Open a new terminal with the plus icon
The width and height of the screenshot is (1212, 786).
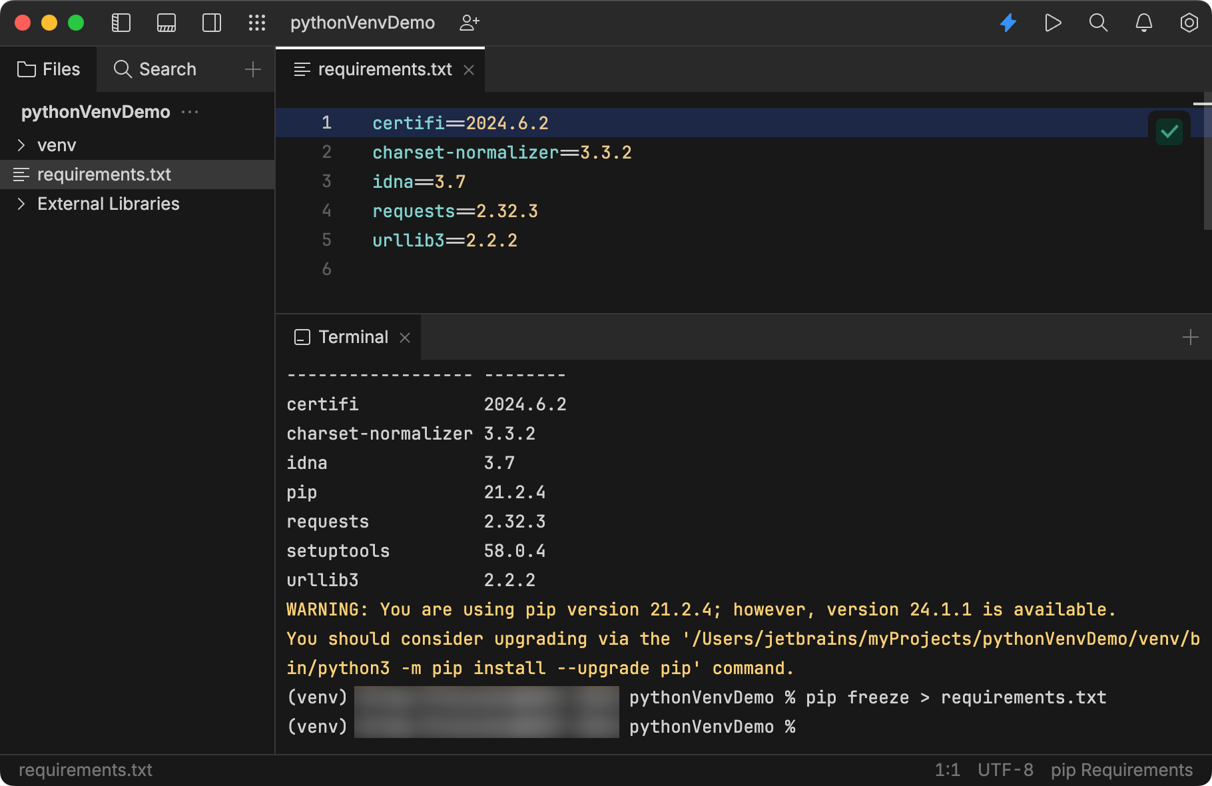tap(1190, 337)
